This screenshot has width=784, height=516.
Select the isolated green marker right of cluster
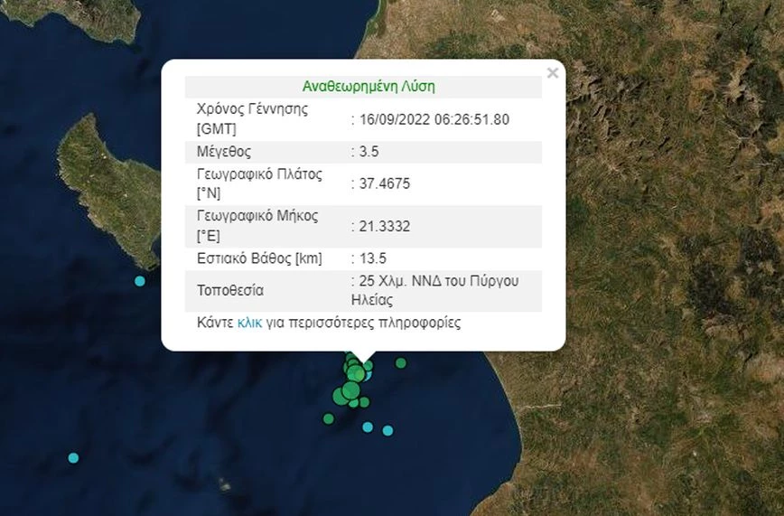pyautogui.click(x=401, y=363)
